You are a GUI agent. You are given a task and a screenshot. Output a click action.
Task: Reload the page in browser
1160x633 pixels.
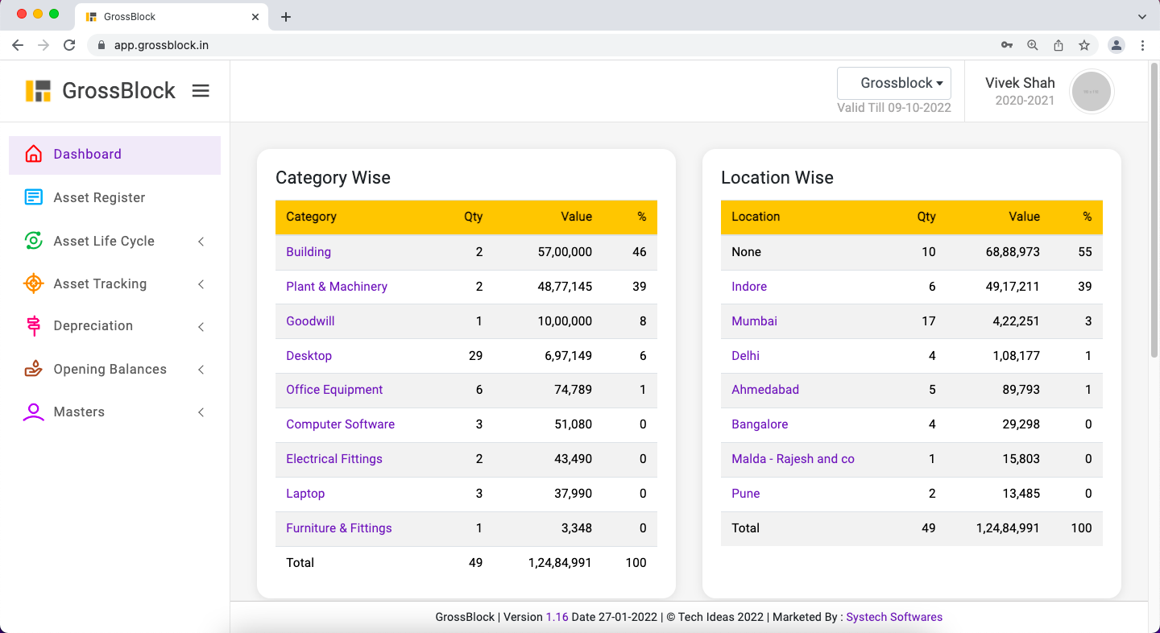click(x=69, y=45)
